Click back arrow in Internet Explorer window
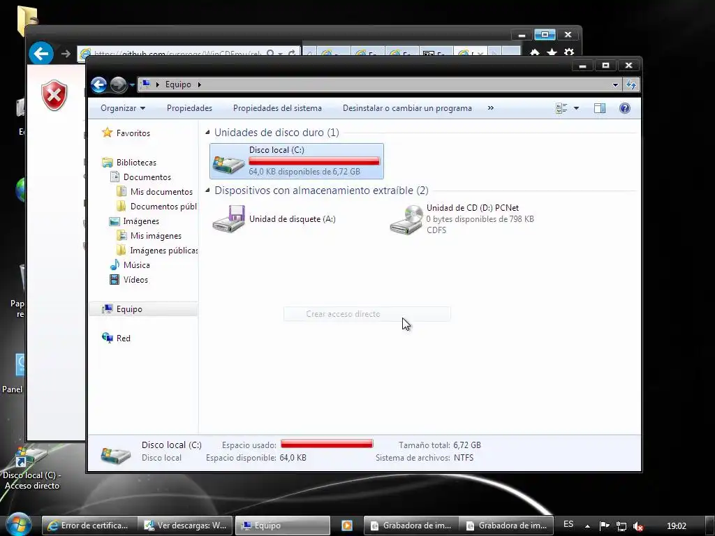This screenshot has height=536, width=715. click(41, 53)
